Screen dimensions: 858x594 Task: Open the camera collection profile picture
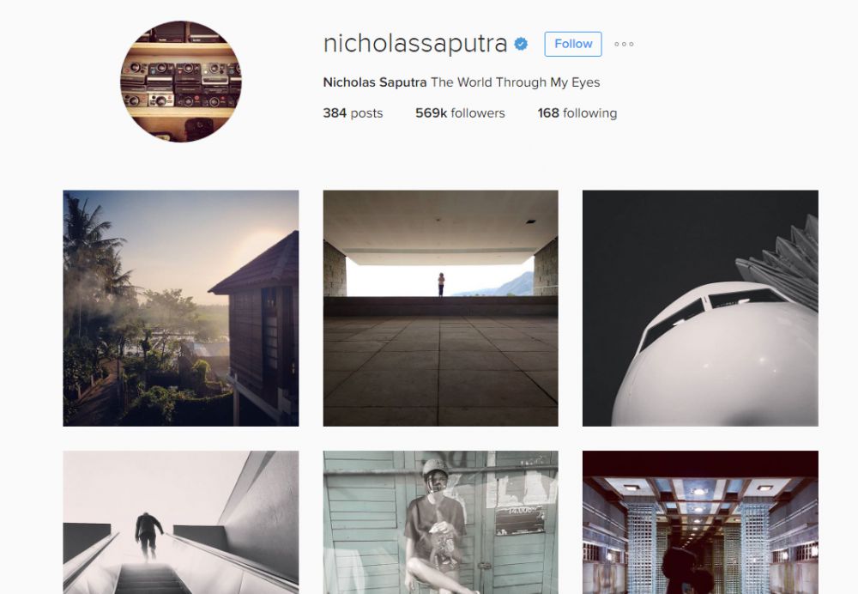point(181,81)
